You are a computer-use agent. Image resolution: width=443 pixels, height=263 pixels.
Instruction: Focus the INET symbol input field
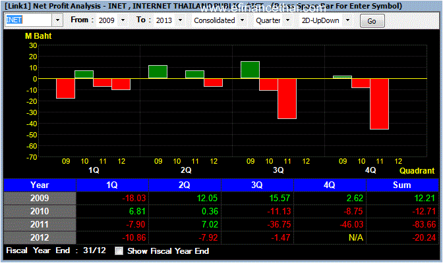tap(28, 20)
